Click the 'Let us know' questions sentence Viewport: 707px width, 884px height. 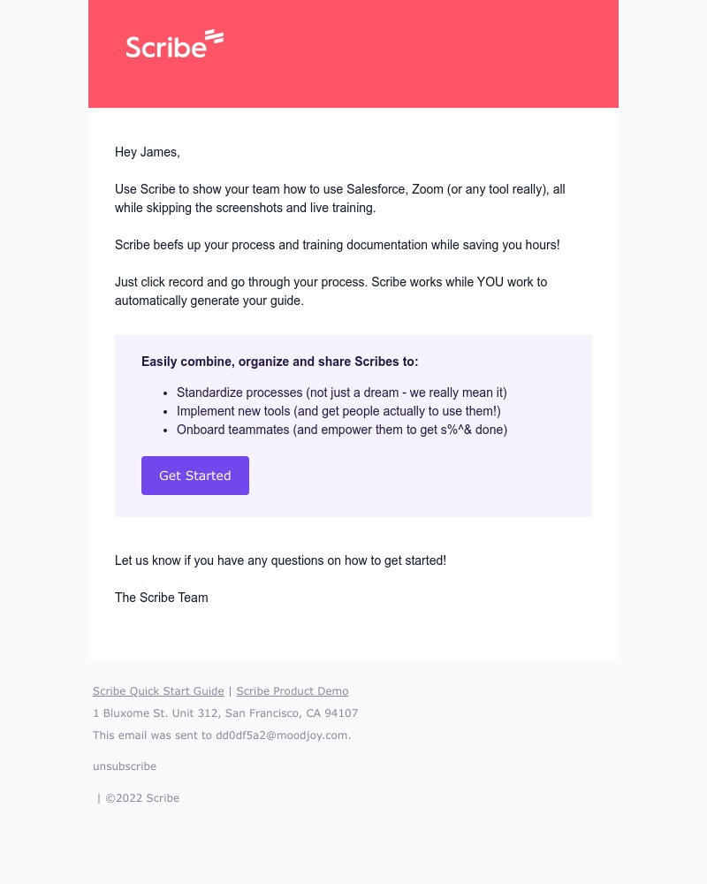[280, 560]
